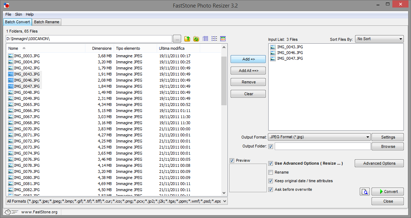Click the file icon of IMG_0072.JPG

(x=11, y=141)
